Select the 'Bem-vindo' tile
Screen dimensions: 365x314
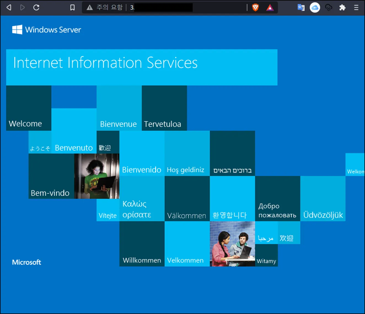point(51,176)
